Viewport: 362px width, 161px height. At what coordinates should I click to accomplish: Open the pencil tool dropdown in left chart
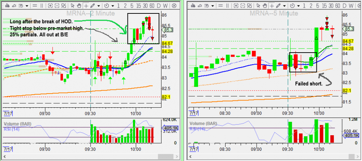[x=98, y=6]
